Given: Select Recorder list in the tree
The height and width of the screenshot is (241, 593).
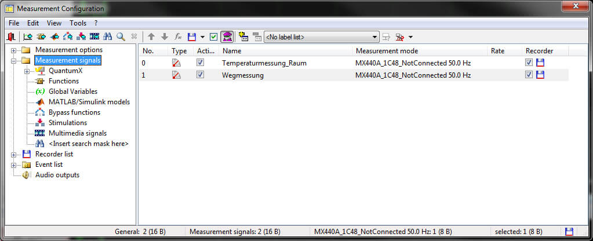Looking at the screenshot, I should coord(54,154).
